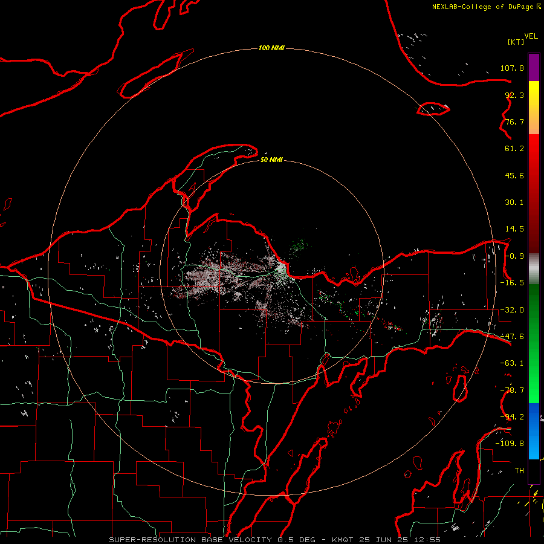Select the 30.1 scale value
544x544 pixels.
514,202
